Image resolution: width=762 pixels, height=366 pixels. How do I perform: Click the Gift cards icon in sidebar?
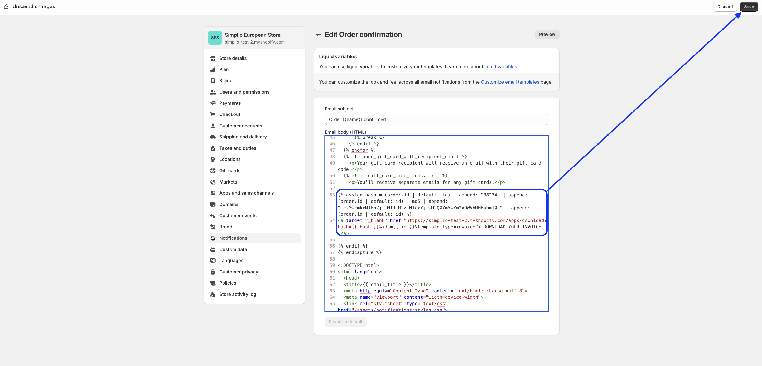213,171
